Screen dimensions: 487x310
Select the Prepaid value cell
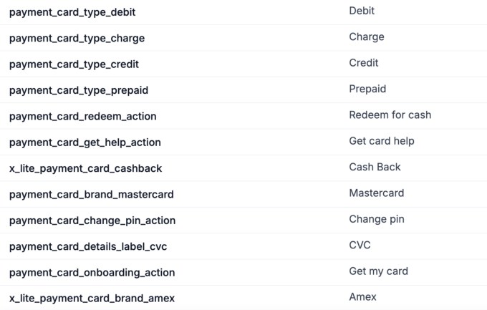367,89
